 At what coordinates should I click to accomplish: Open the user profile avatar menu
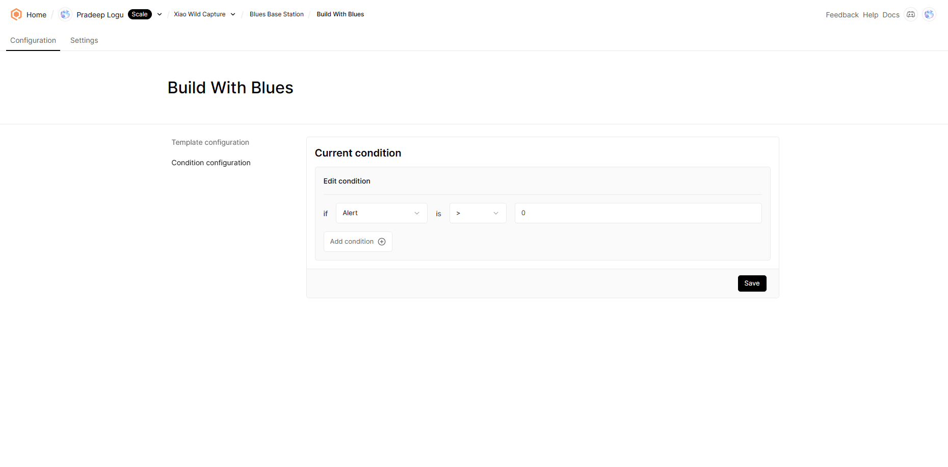(929, 14)
